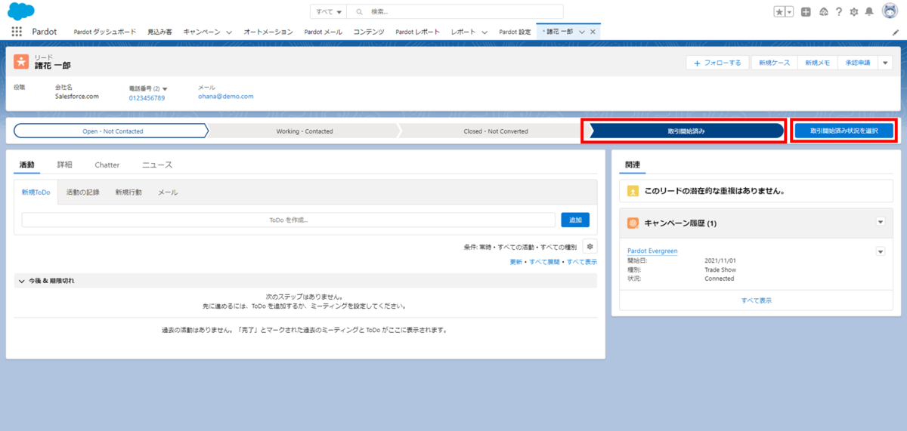Screen dimensions: 907x431
Task: Select the 活動の記録 sub-tab
Action: click(x=82, y=192)
